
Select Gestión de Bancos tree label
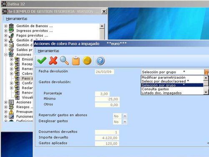pyautogui.click(x=35, y=26)
